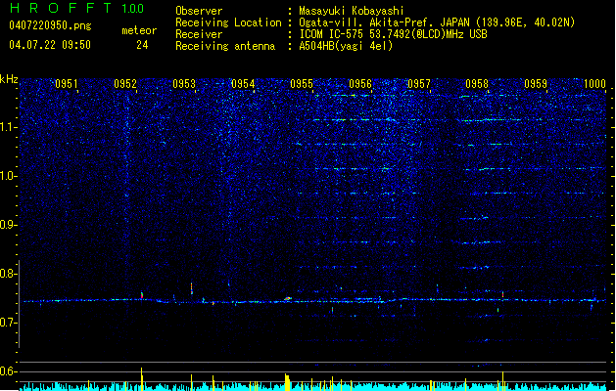Click the 'Receiving Location' label
This screenshot has height=391, width=616.
coord(228,22)
